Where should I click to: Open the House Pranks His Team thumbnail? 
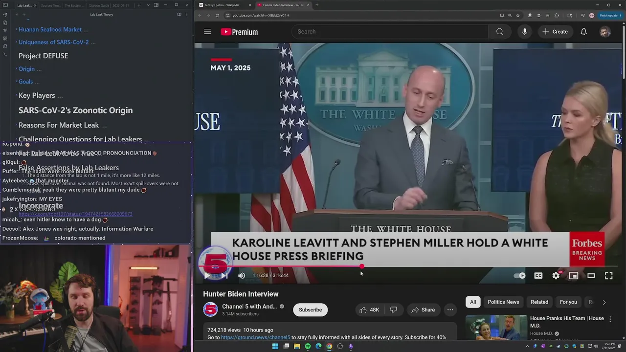tap(496, 328)
